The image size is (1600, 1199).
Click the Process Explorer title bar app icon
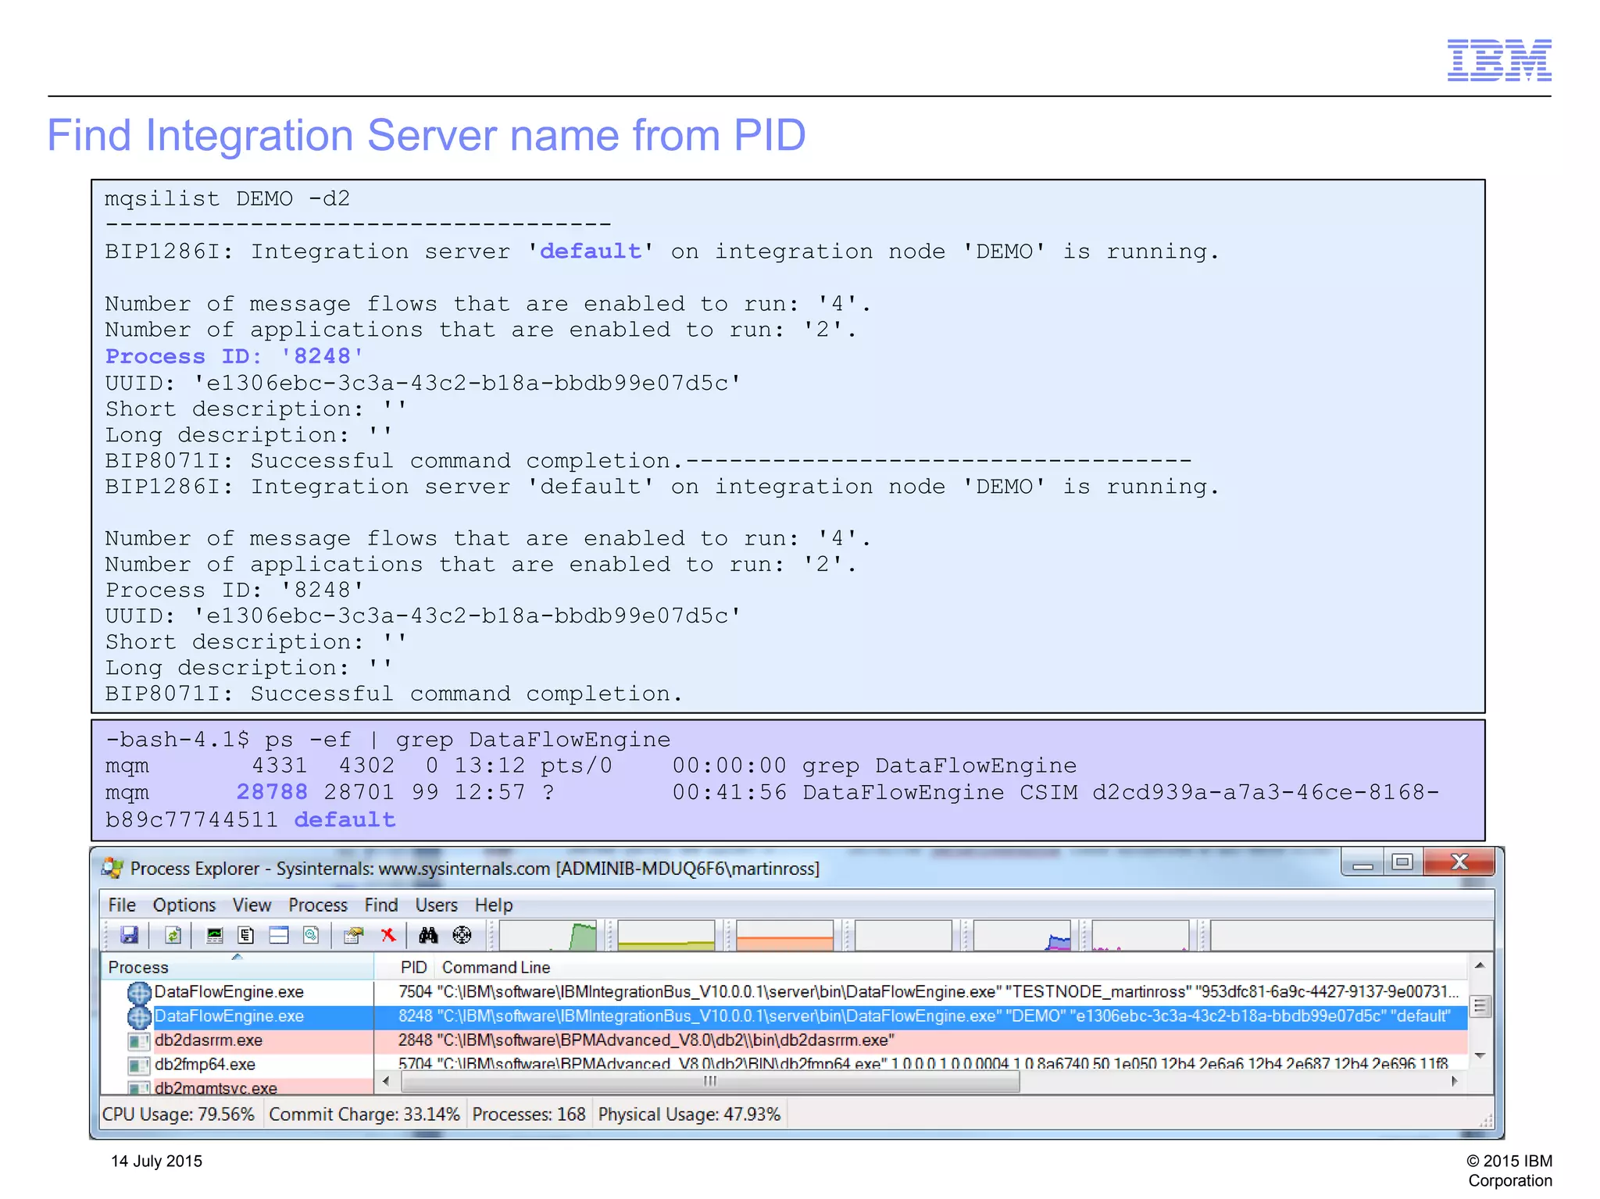pos(113,868)
